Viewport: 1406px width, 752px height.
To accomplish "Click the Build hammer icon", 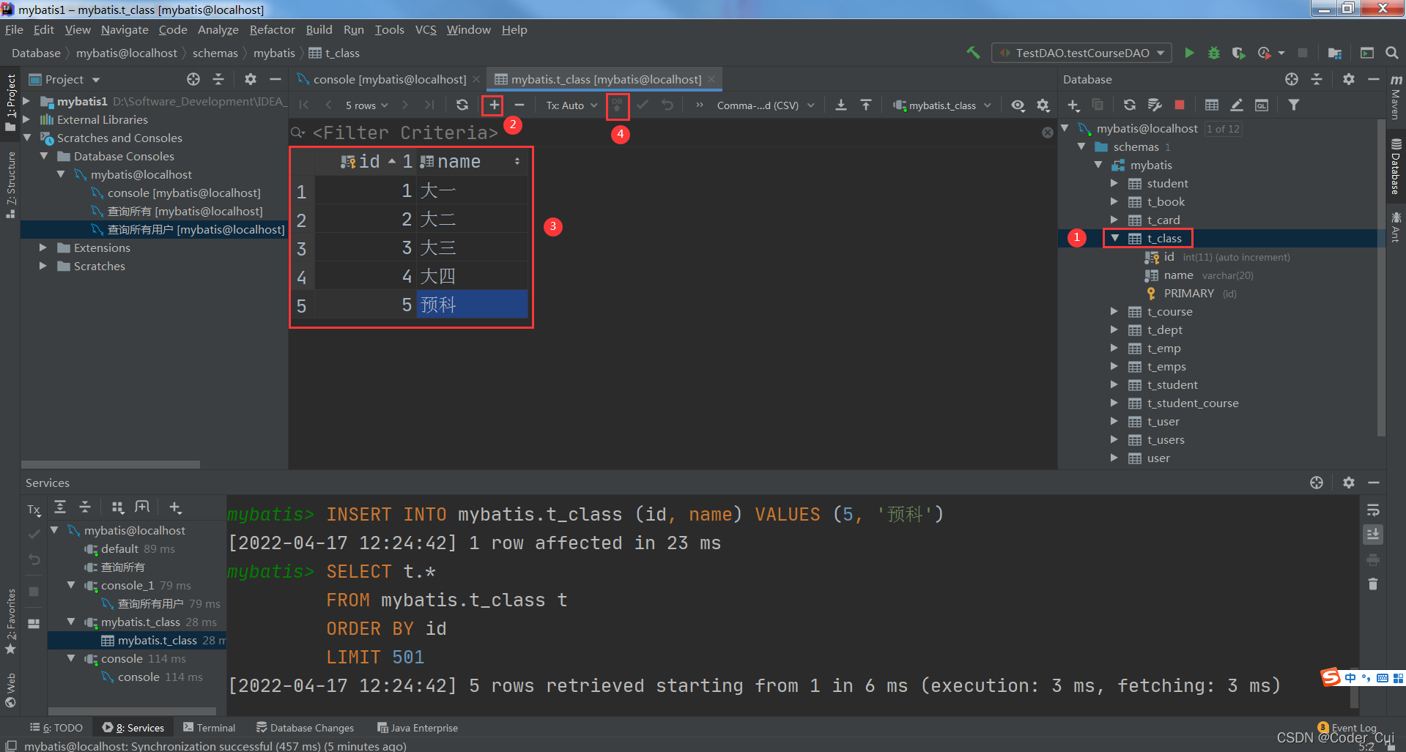I will coord(973,53).
